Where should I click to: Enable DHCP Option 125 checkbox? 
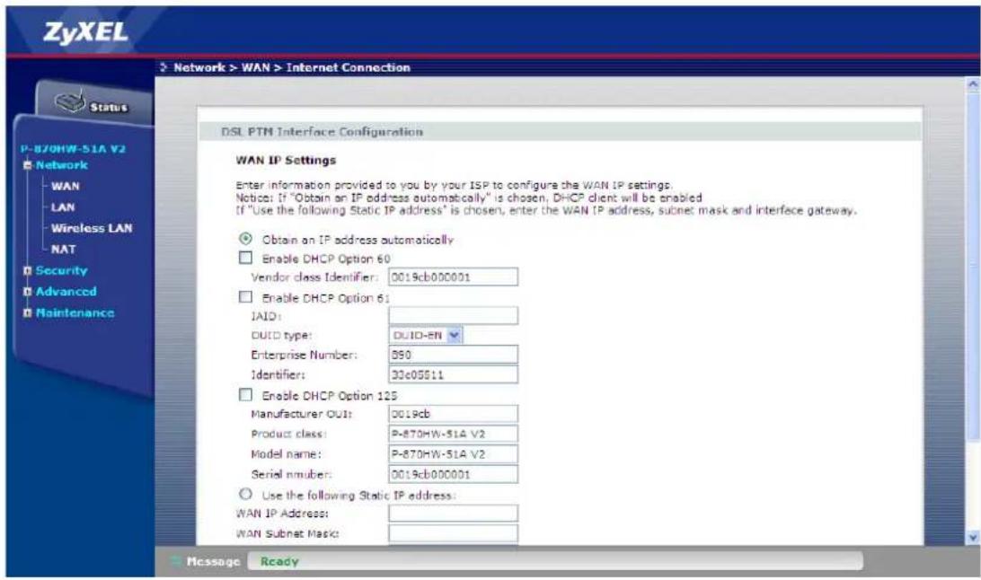pyautogui.click(x=246, y=395)
